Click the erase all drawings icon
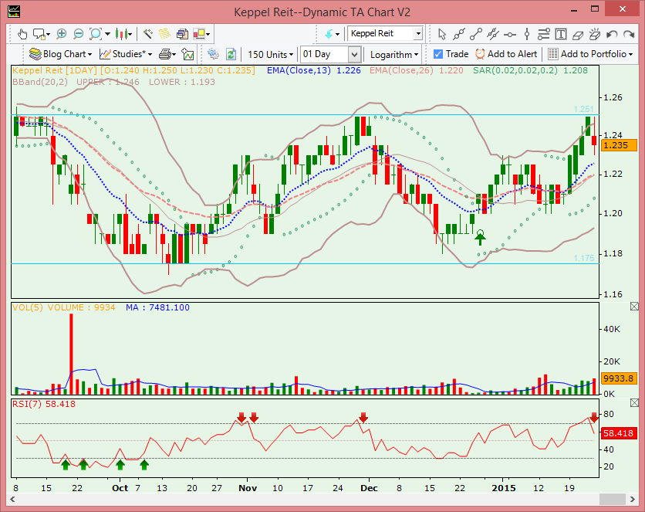645x512 pixels. tap(594, 34)
